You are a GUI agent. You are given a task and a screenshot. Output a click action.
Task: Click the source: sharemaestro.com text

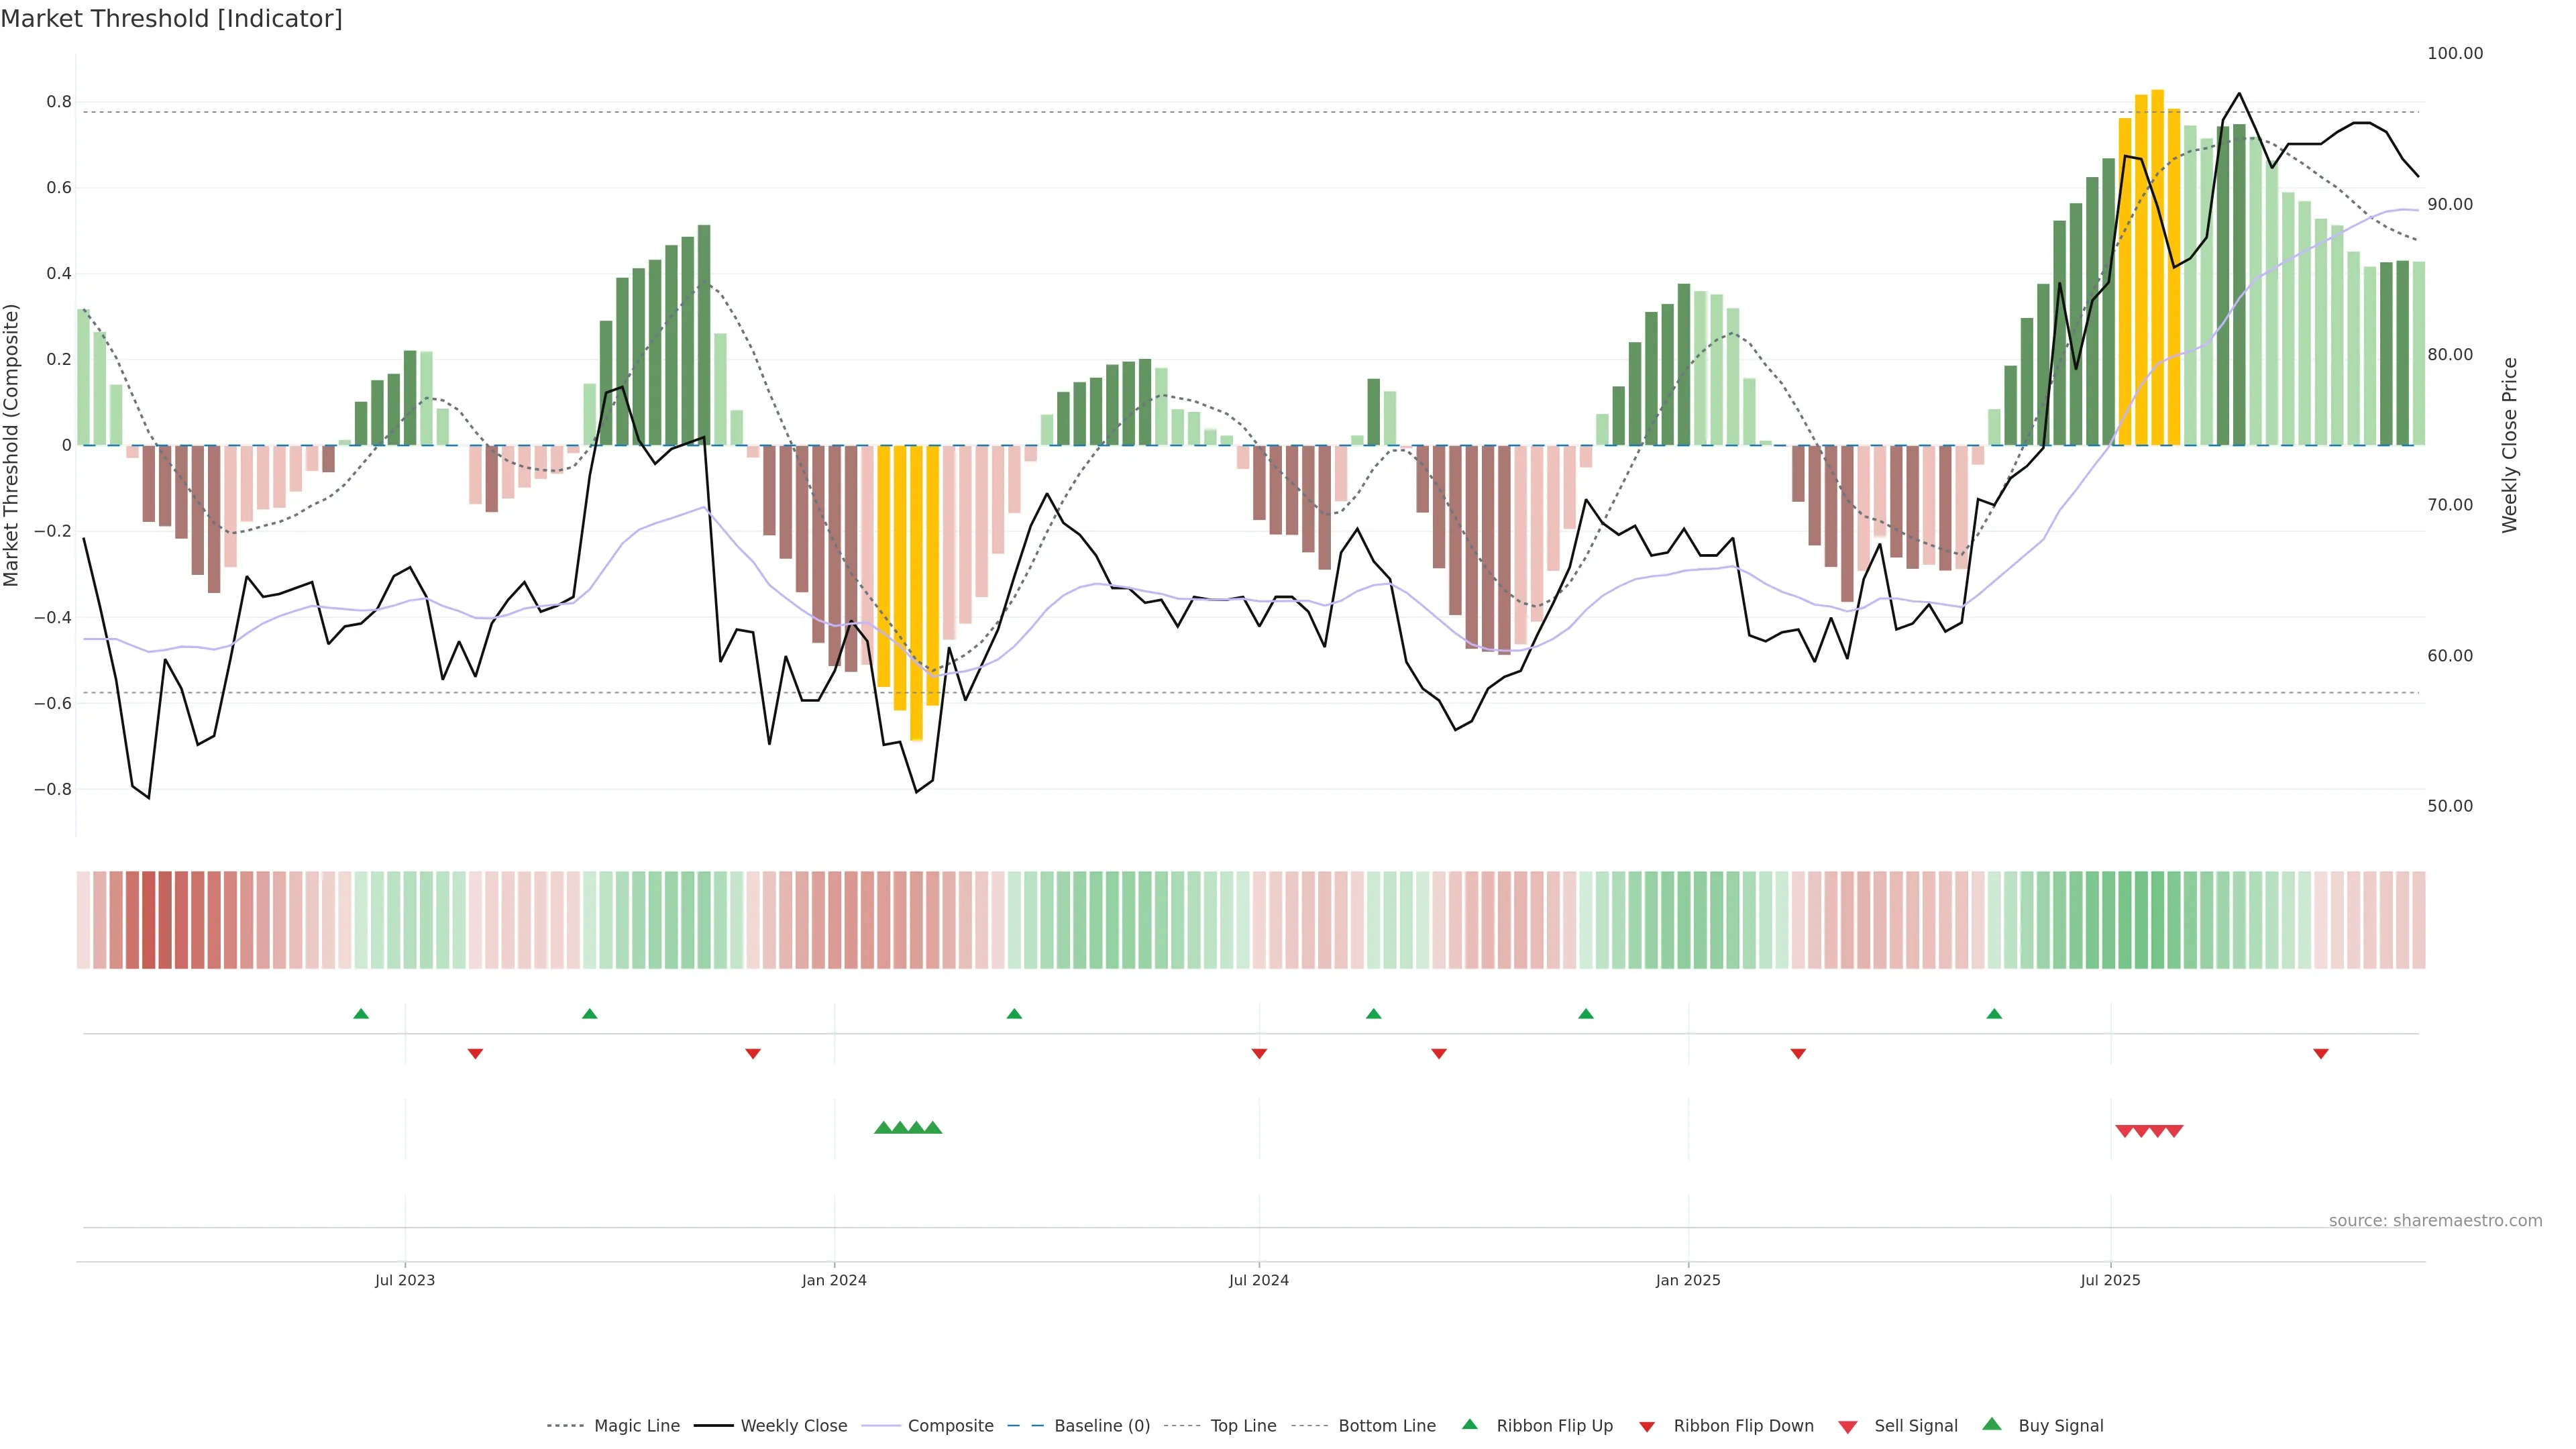coord(2435,1221)
